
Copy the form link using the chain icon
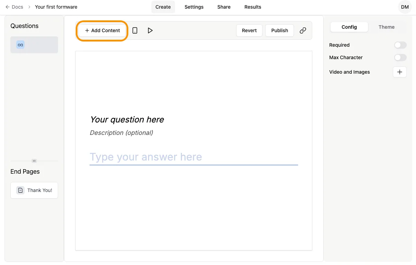pos(303,30)
